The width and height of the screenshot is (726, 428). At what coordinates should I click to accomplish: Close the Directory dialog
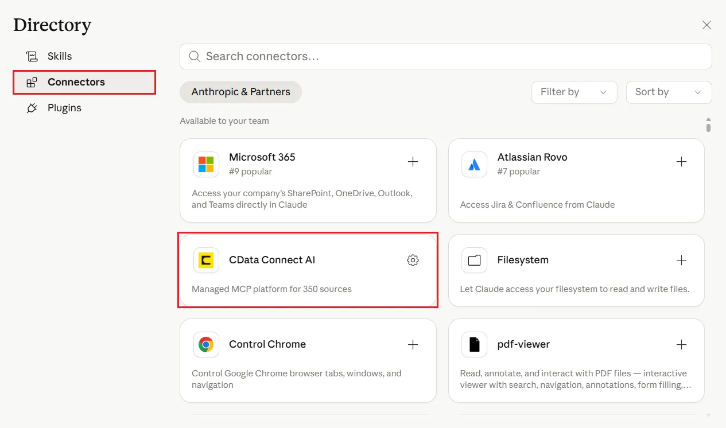click(706, 25)
